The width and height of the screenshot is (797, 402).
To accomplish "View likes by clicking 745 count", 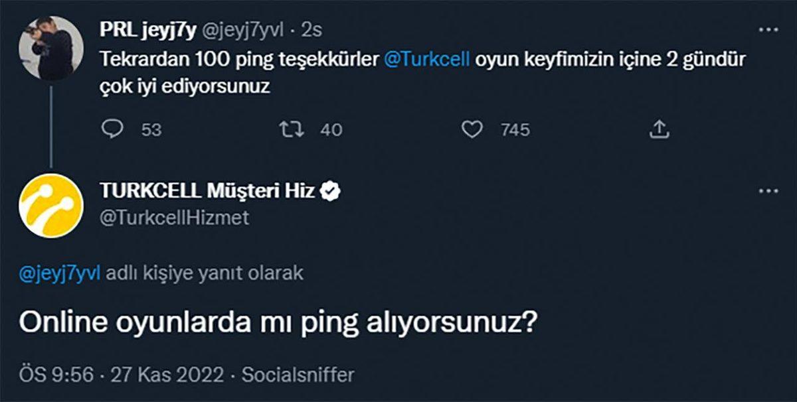I will point(515,131).
